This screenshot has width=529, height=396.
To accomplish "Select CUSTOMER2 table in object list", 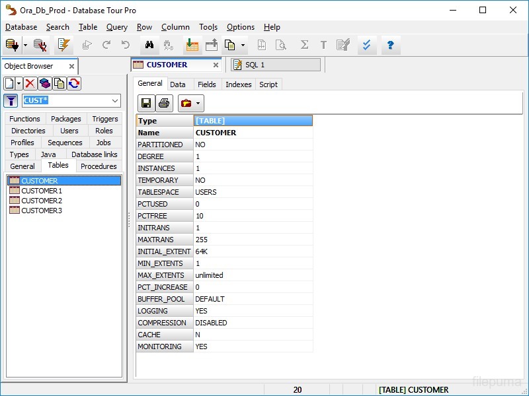I will click(x=41, y=201).
